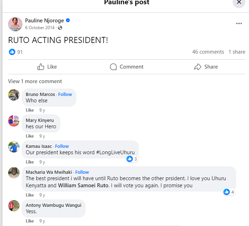Open Bruno Marcos profile picture
Viewport: 249px width, 226px height.
click(14, 95)
